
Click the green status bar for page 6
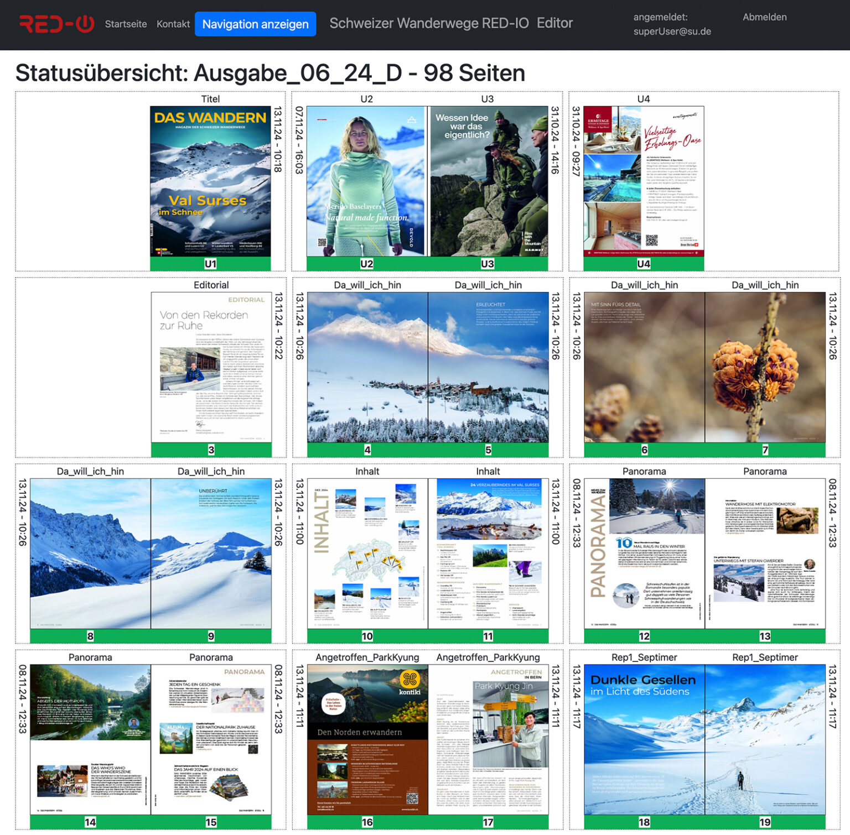[644, 450]
